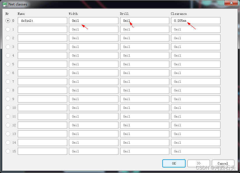Select Clearance field in row 12
This screenshot has width=240, height=173.
195,125
